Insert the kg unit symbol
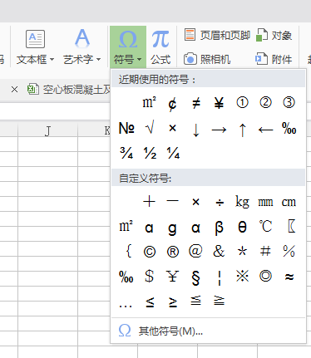The width and height of the screenshot is (311, 358). 242,202
